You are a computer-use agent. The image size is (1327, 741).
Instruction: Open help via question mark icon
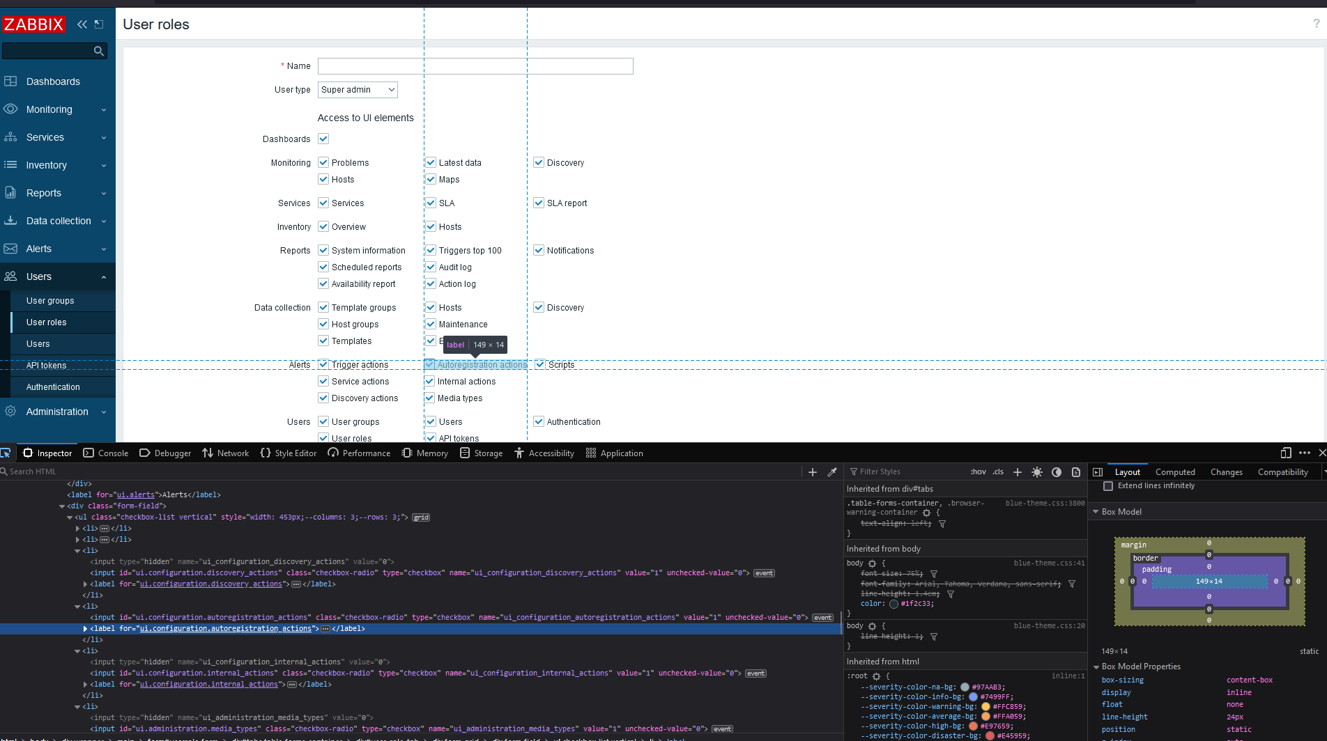click(1316, 24)
